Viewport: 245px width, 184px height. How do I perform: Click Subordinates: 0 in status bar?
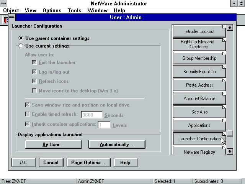[x=209, y=181]
